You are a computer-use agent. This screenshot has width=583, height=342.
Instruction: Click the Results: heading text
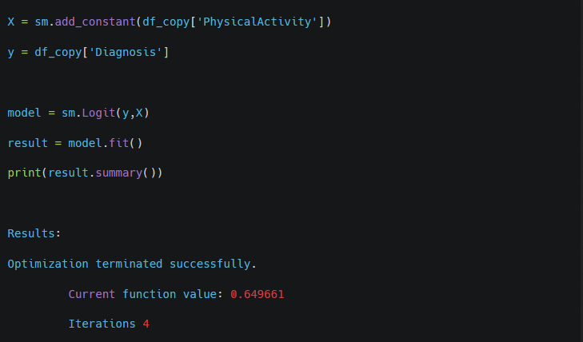click(34, 233)
